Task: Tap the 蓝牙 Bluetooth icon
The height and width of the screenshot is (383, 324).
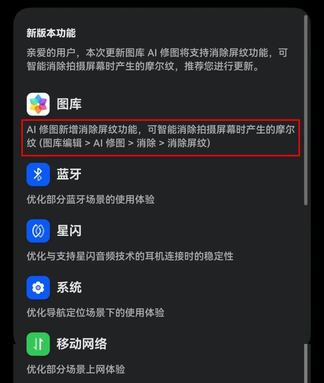Action: (38, 174)
